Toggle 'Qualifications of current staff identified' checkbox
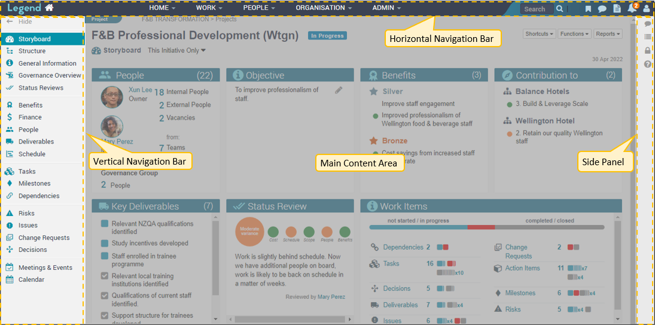This screenshot has height=325, width=655. point(105,296)
